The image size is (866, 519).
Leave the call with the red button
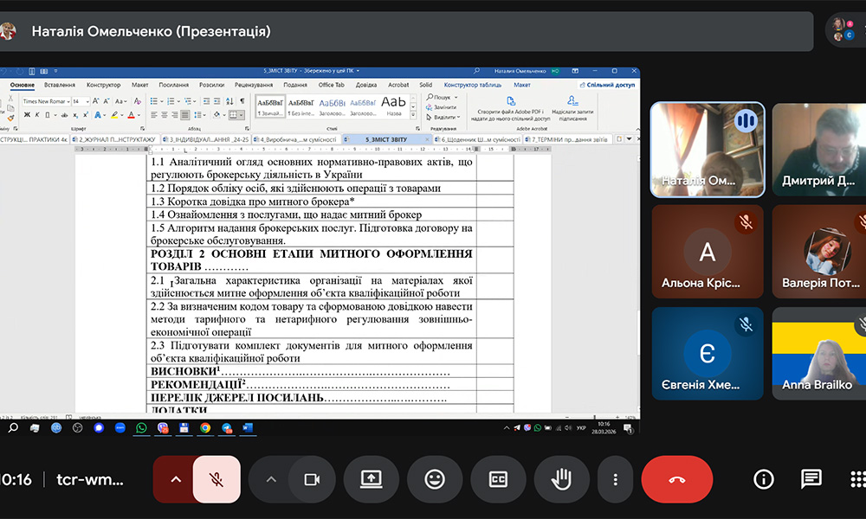tap(676, 479)
